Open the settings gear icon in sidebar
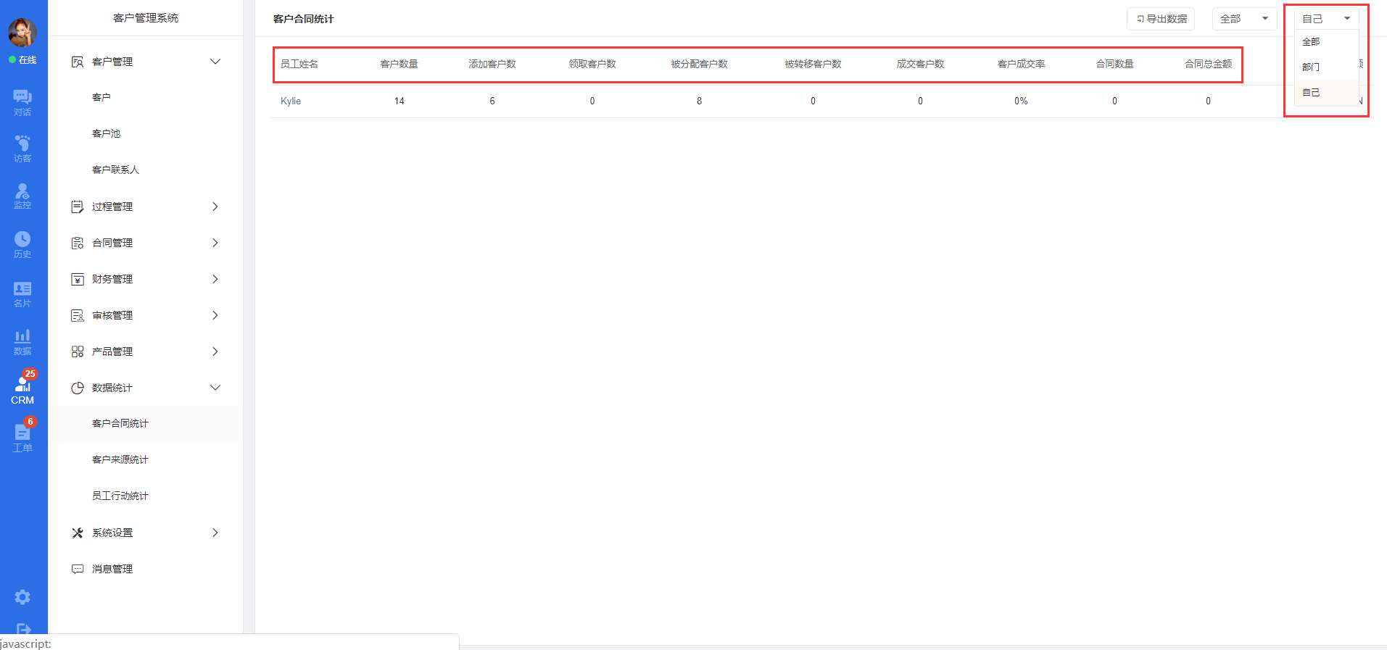The width and height of the screenshot is (1387, 650). [22, 597]
